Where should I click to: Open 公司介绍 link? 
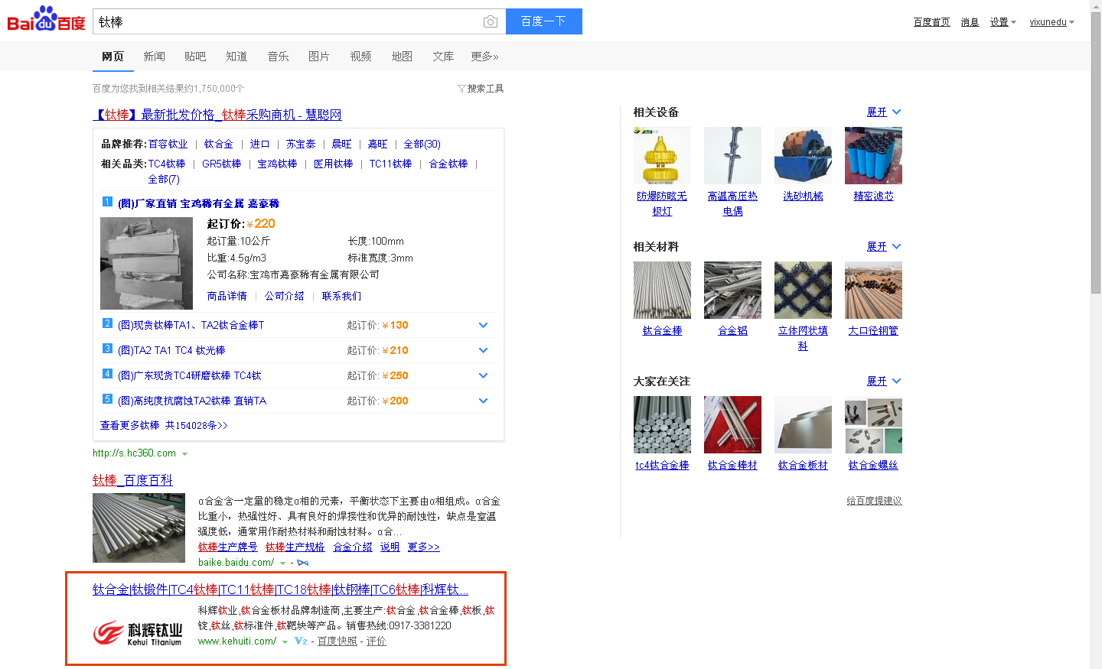(284, 296)
